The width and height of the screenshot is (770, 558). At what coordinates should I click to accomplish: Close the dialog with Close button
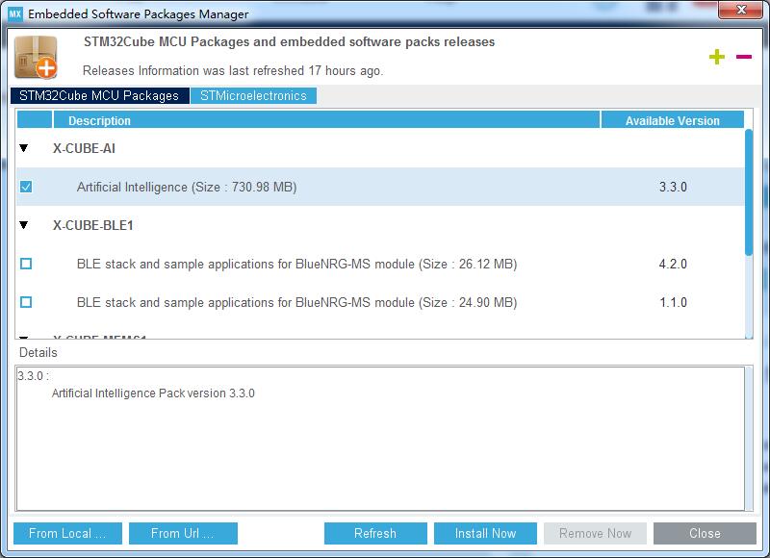(x=705, y=533)
